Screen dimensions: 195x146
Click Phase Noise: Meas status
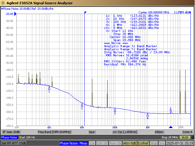coord(73,143)
